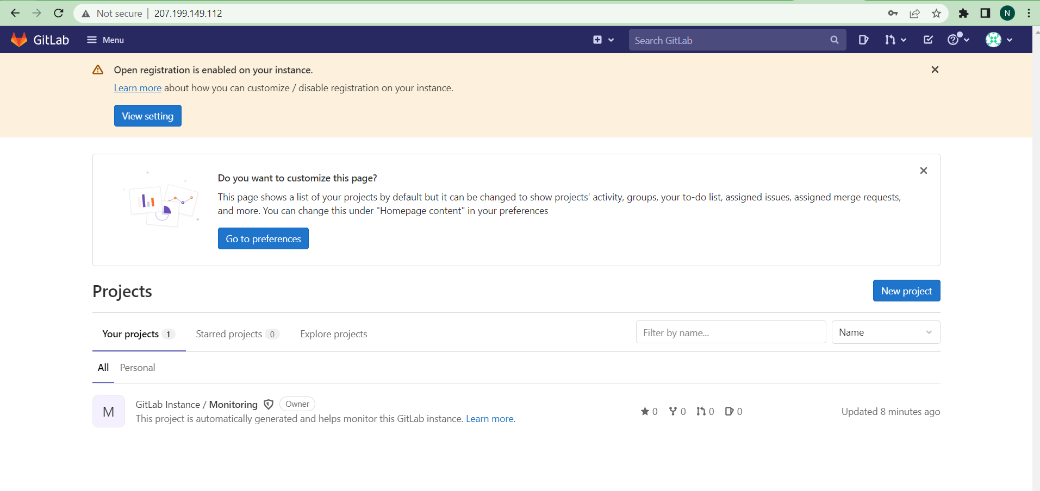This screenshot has height=491, width=1040.
Task: Bookmark this page with star icon
Action: [x=936, y=13]
